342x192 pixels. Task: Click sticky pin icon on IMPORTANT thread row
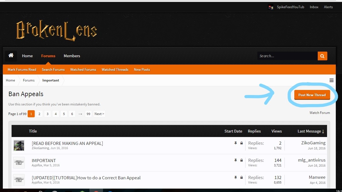pos(236,160)
